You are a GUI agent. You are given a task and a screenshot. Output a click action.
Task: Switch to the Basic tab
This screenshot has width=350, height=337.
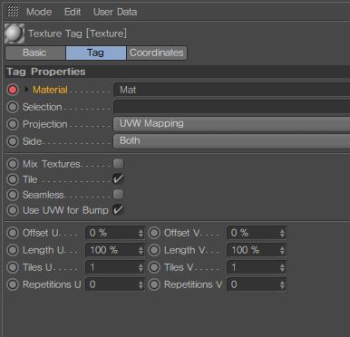click(35, 53)
